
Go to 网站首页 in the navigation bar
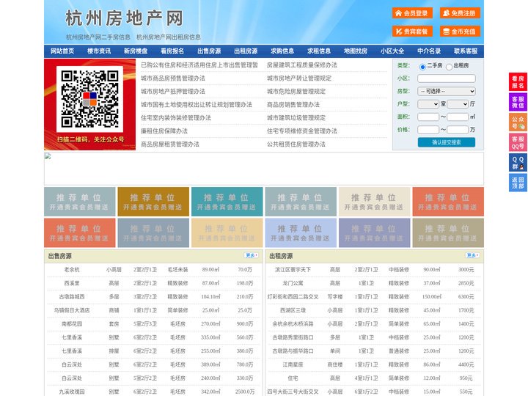62,51
